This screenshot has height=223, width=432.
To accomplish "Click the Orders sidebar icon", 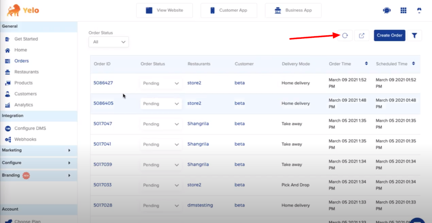I will click(x=8, y=61).
